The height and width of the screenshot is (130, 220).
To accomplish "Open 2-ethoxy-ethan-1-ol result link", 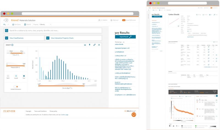I will [120, 56].
